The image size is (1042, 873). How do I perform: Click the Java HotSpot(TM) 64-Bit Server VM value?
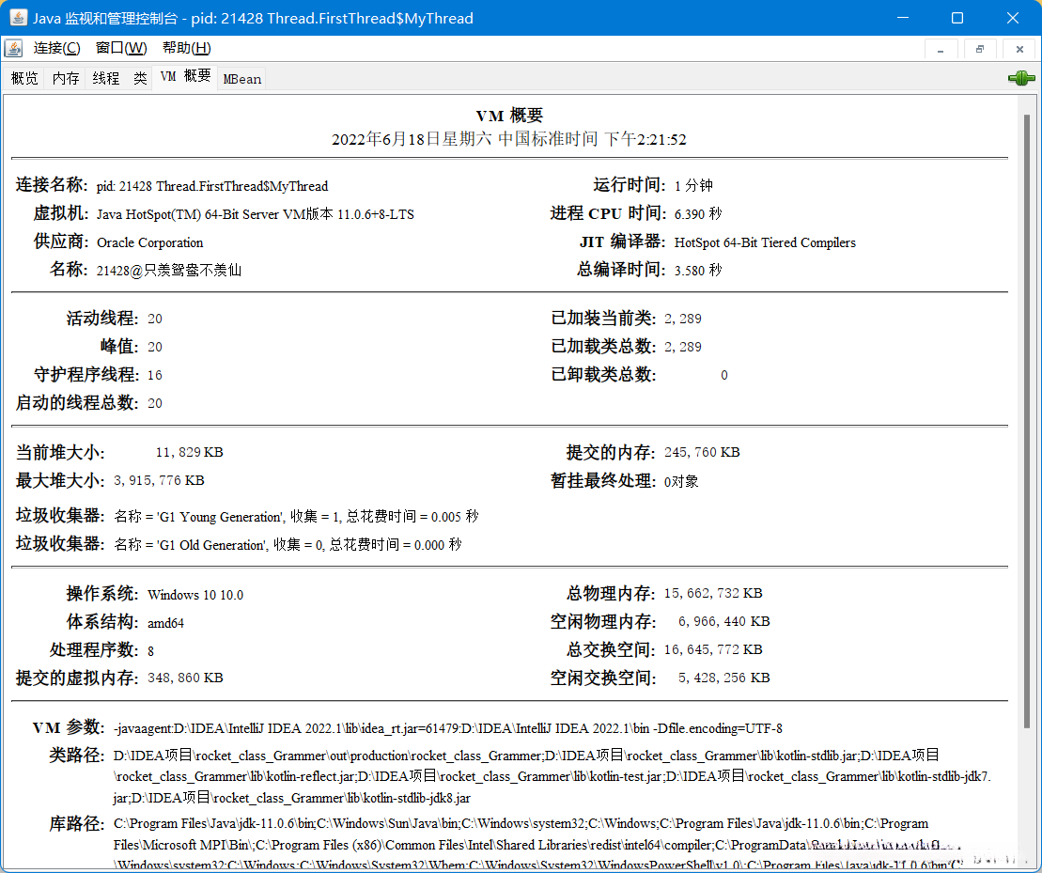pos(256,214)
